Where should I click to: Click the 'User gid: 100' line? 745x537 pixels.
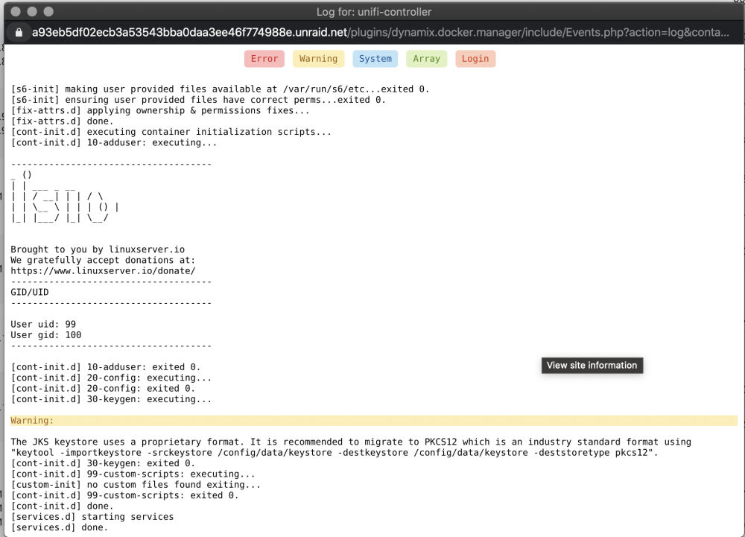coord(46,334)
